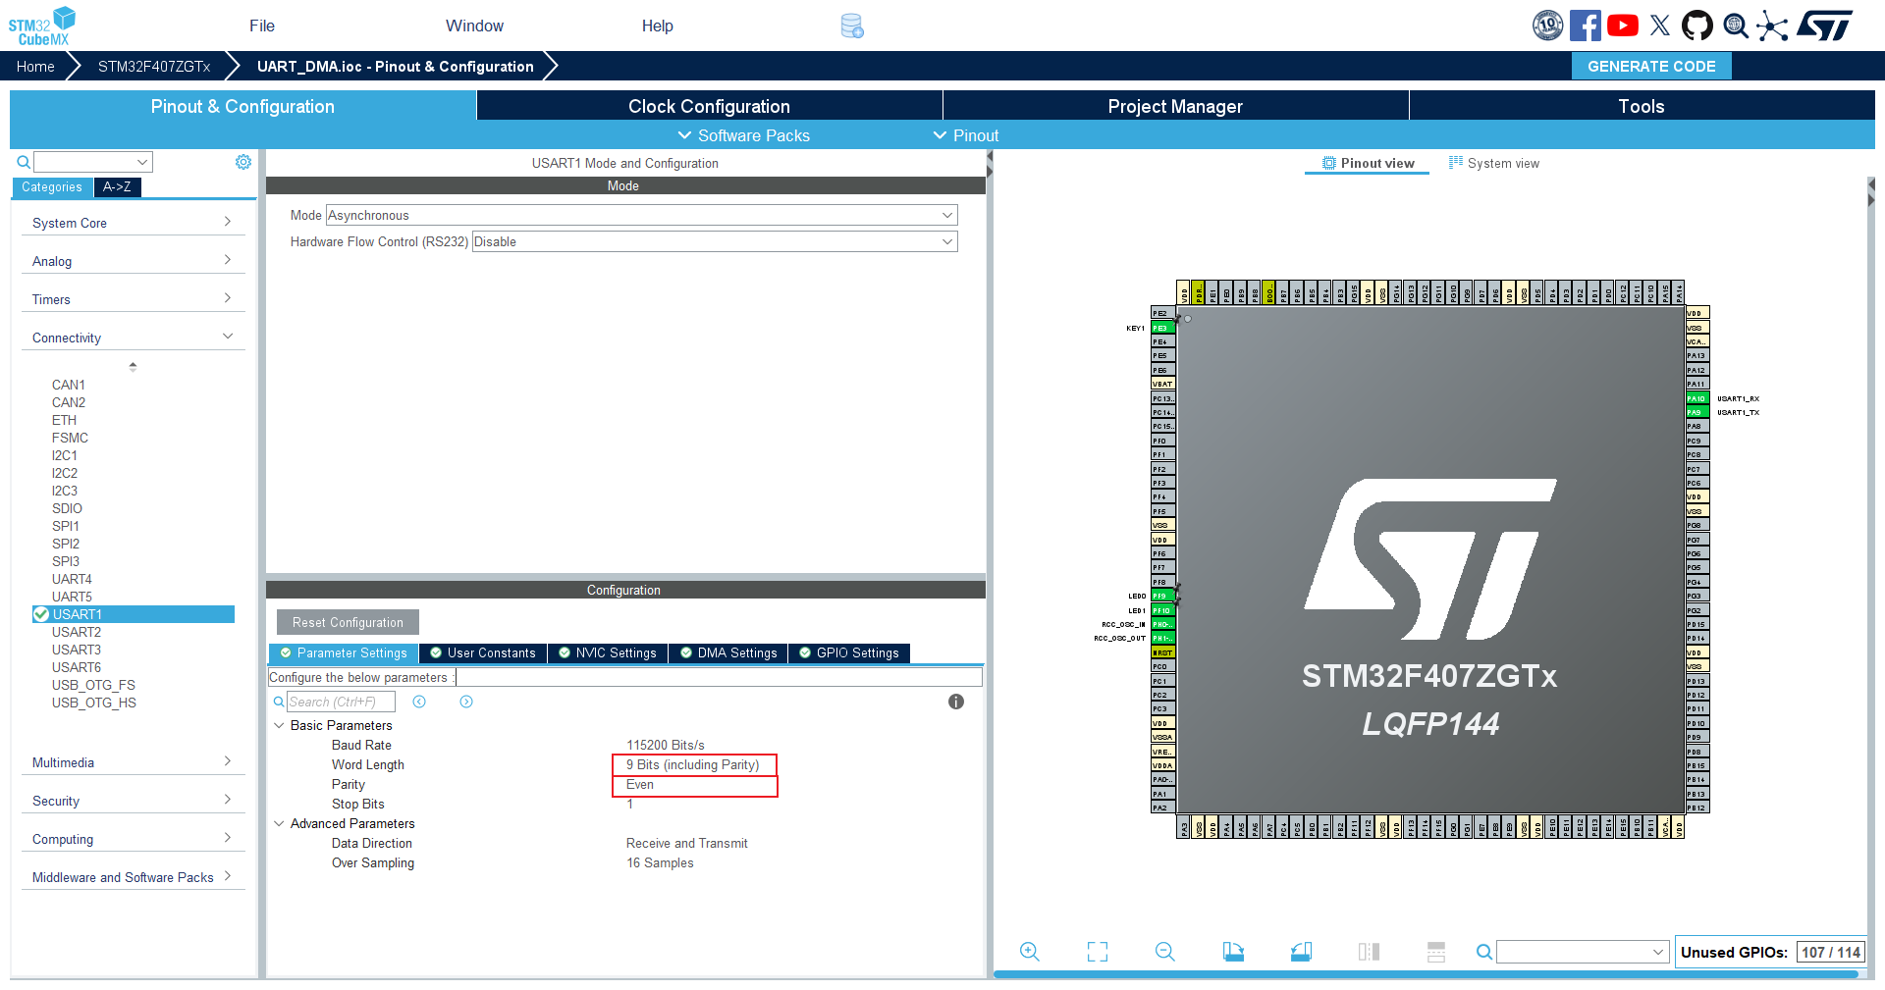Viewport: 1885px width, 990px height.
Task: Open the GPIO Settings tab
Action: (x=848, y=653)
